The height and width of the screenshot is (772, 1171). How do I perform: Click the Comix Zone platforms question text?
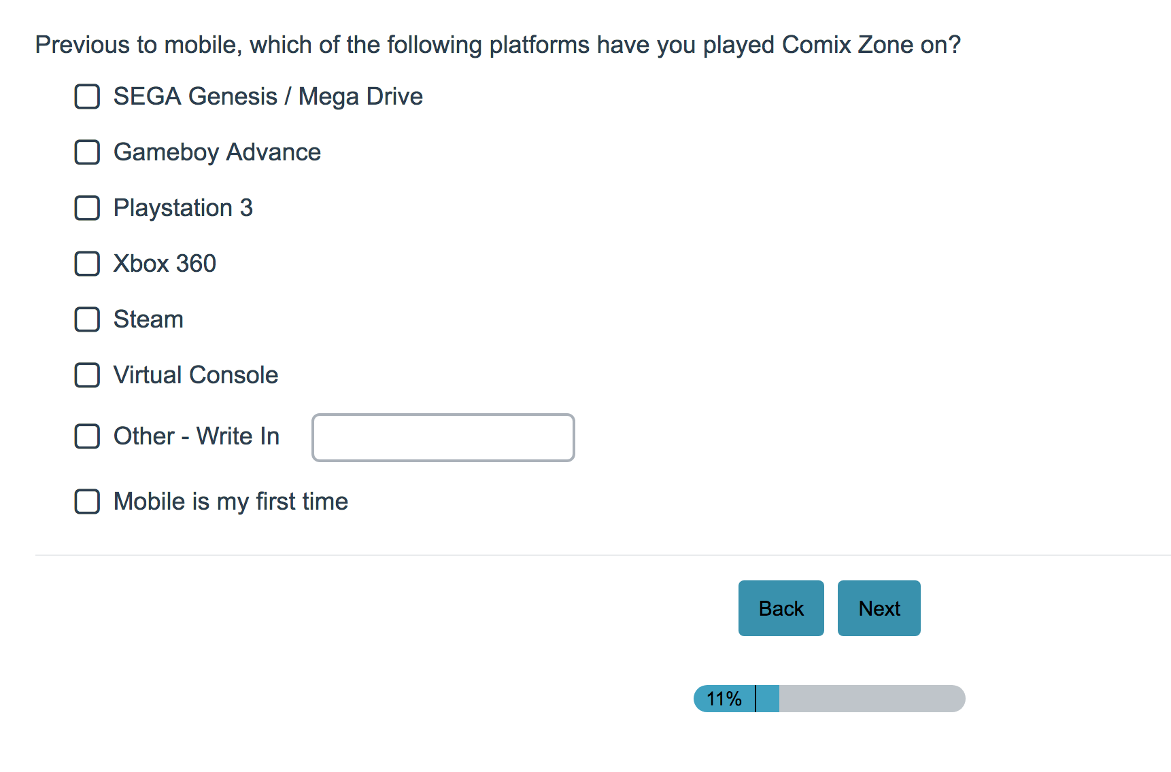(498, 45)
